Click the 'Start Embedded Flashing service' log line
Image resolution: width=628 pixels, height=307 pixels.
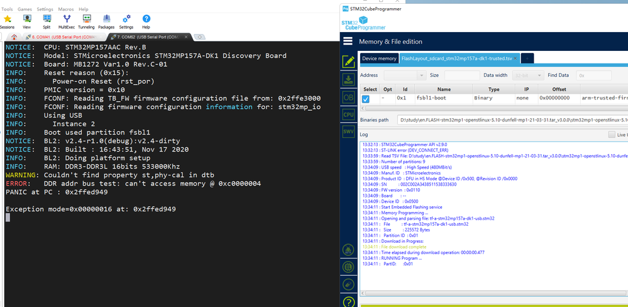click(402, 207)
